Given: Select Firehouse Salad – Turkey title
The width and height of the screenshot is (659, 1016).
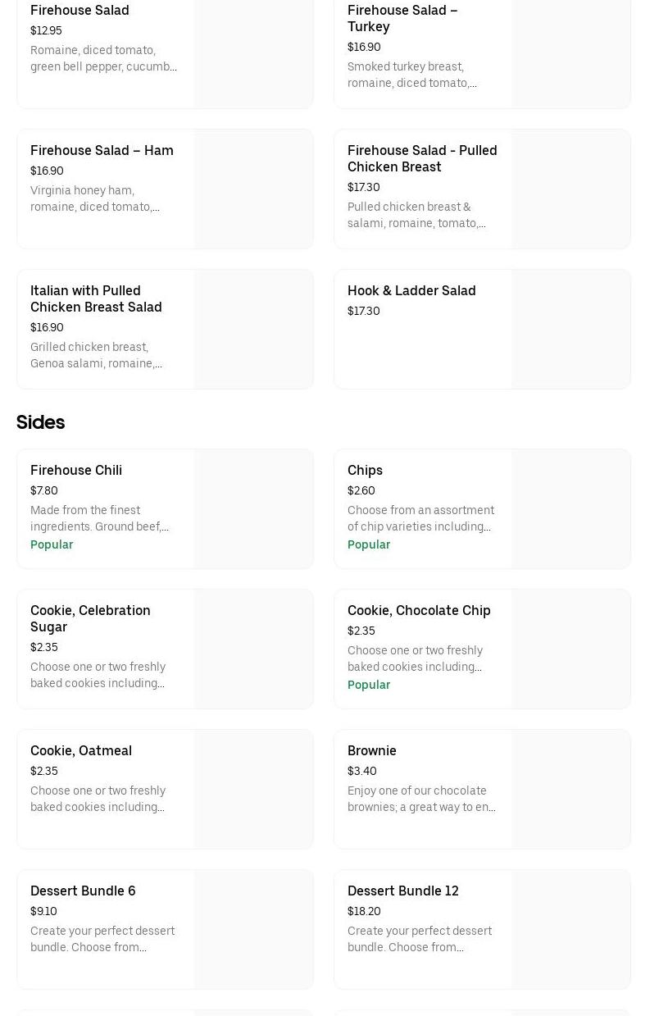Looking at the screenshot, I should 402,18.
